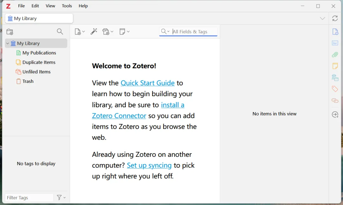Collapse the My Library tree arrow

(8, 43)
